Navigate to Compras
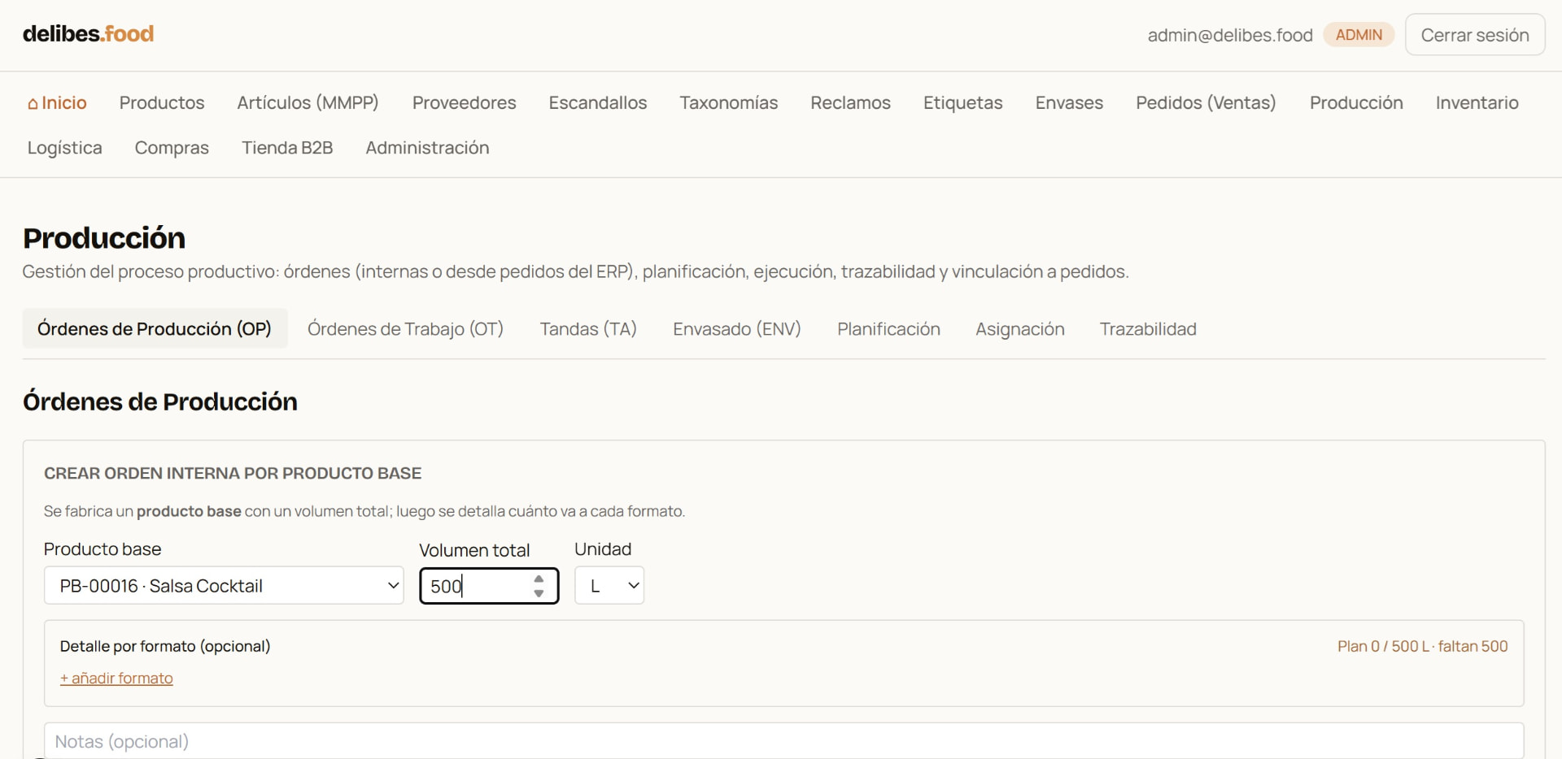Screen dimensions: 1562x759 coord(172,147)
